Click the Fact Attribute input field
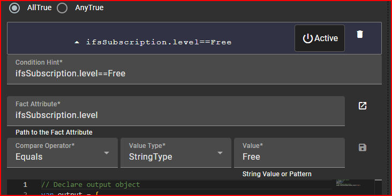Image resolution: width=392 pixels, height=196 pixels. 176,111
